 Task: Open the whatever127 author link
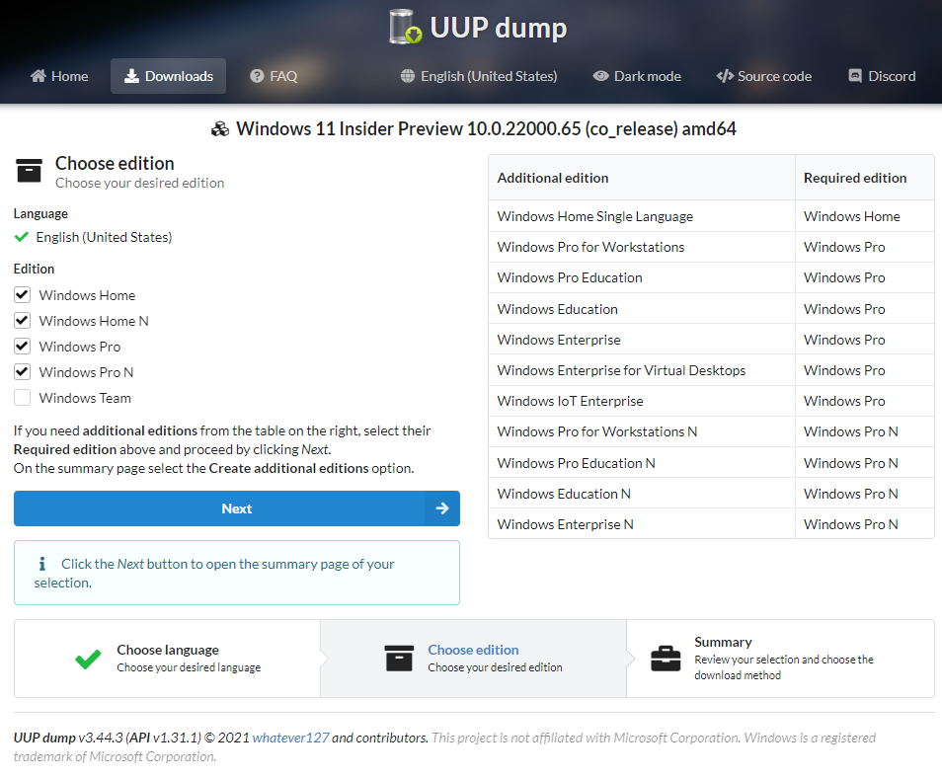[290, 738]
